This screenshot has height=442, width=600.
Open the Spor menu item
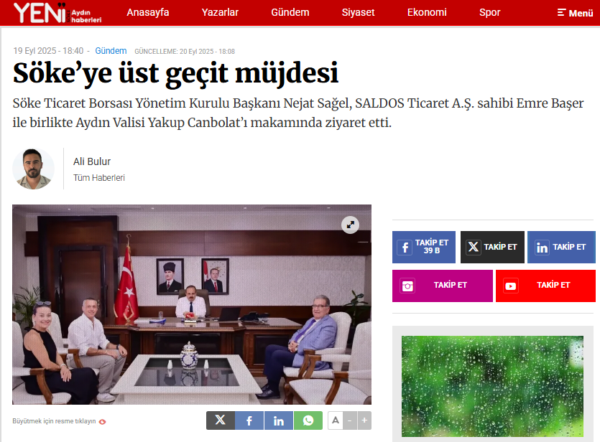coord(490,12)
